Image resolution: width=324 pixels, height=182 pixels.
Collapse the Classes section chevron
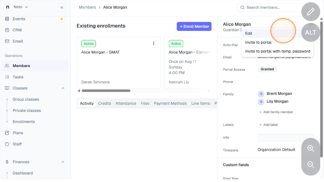click(63, 88)
